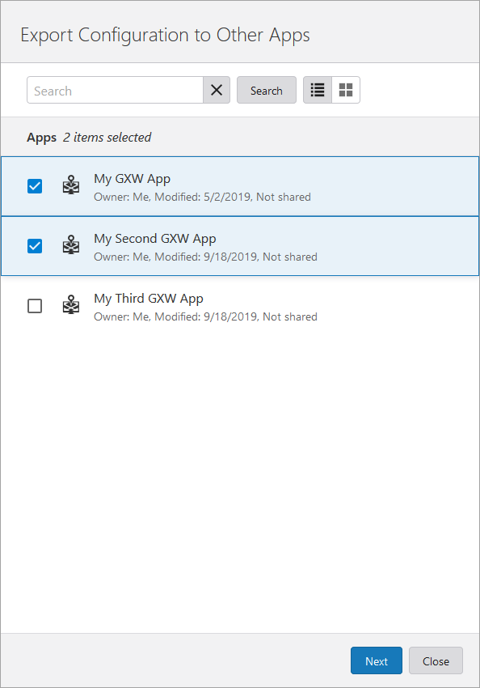Image resolution: width=480 pixels, height=688 pixels.
Task: Clear the search field with X
Action: tap(216, 90)
